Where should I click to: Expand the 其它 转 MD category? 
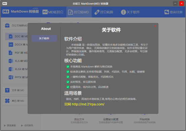pyautogui.click(x=15, y=101)
